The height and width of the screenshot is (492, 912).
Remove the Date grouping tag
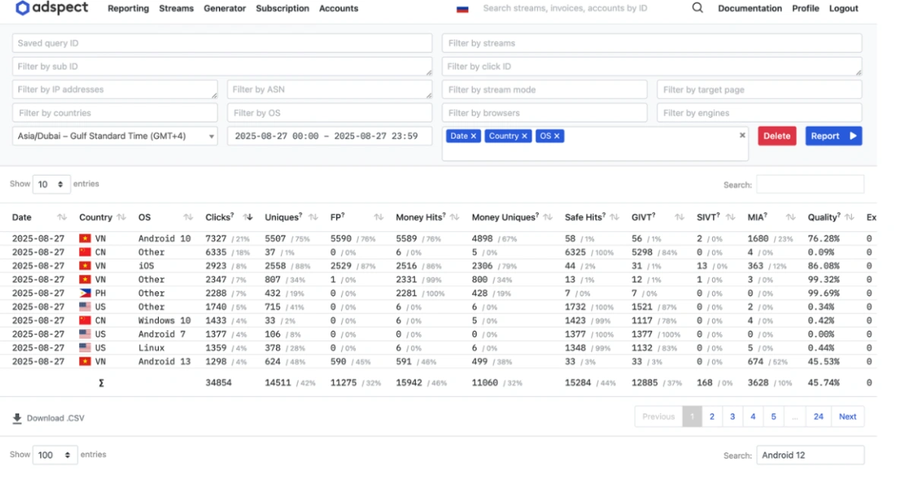pos(473,136)
